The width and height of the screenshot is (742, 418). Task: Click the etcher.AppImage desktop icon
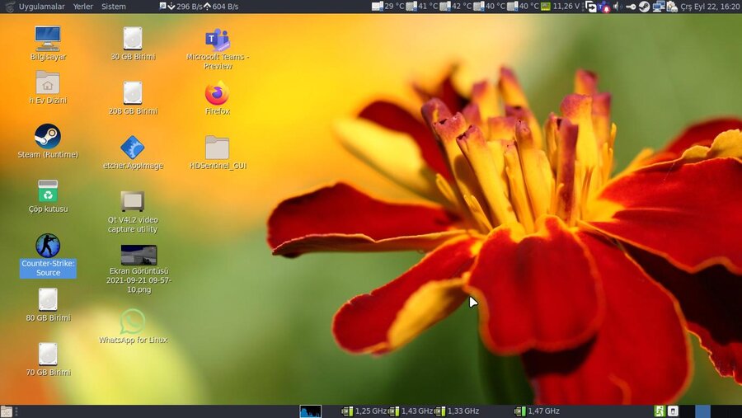[x=132, y=148]
